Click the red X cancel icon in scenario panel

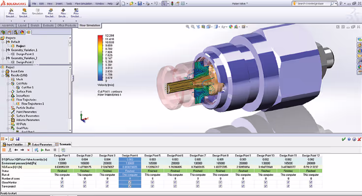point(359,139)
